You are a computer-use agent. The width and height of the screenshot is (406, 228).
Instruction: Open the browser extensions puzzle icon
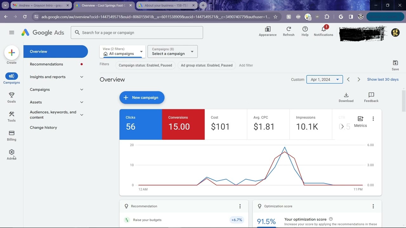click(x=327, y=17)
